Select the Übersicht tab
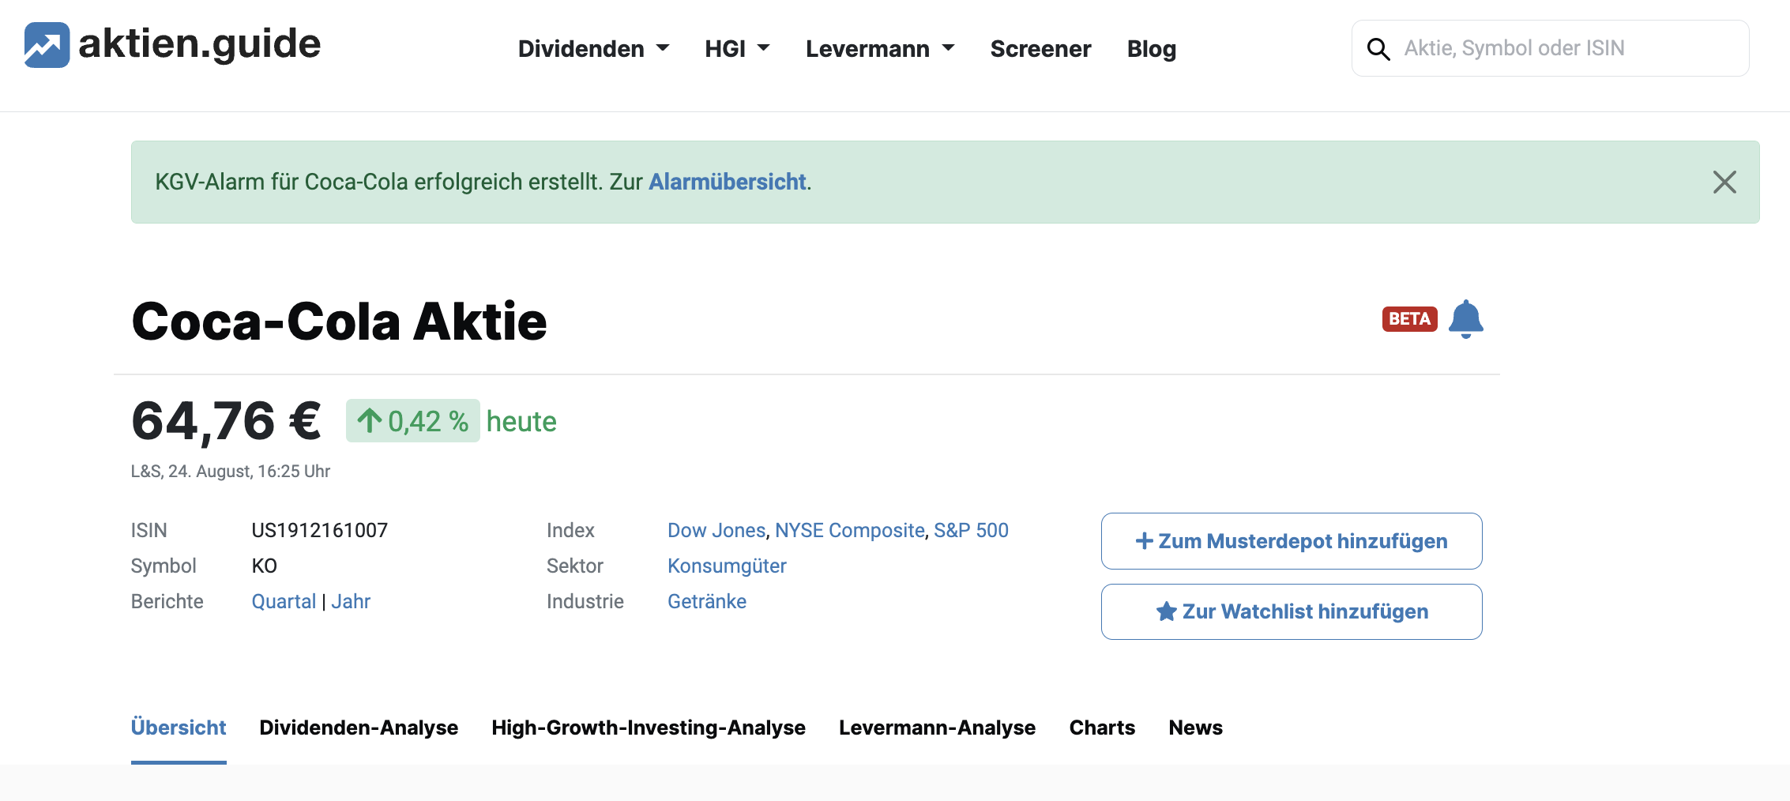1790x801 pixels. click(179, 728)
